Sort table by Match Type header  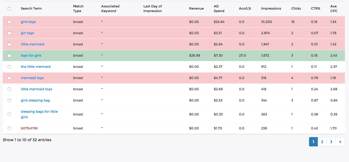coord(78,8)
